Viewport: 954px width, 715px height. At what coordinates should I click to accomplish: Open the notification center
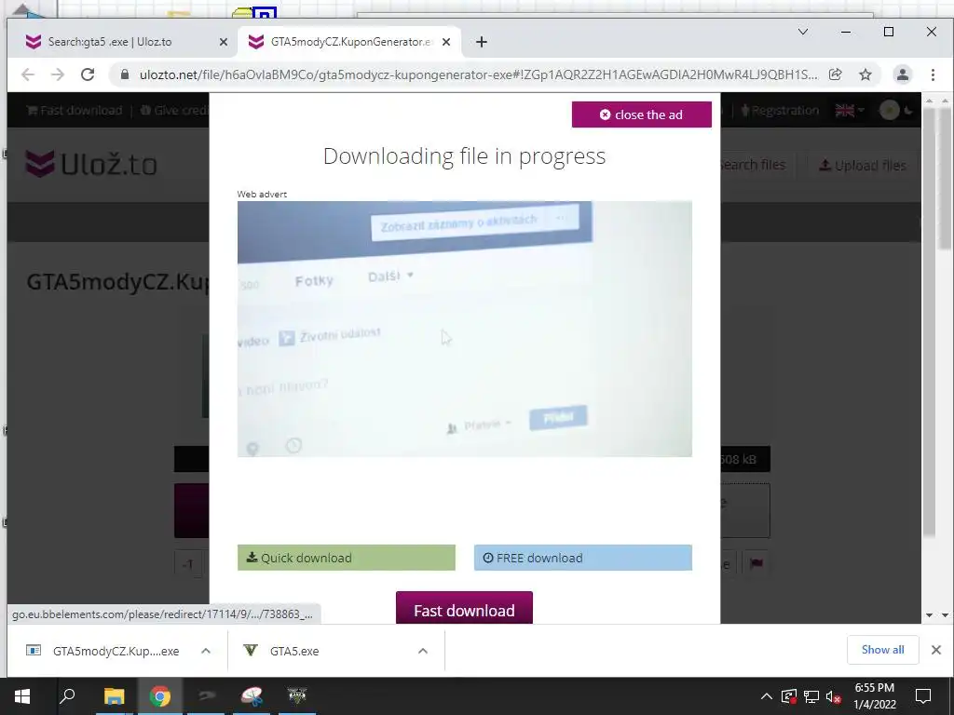923,696
